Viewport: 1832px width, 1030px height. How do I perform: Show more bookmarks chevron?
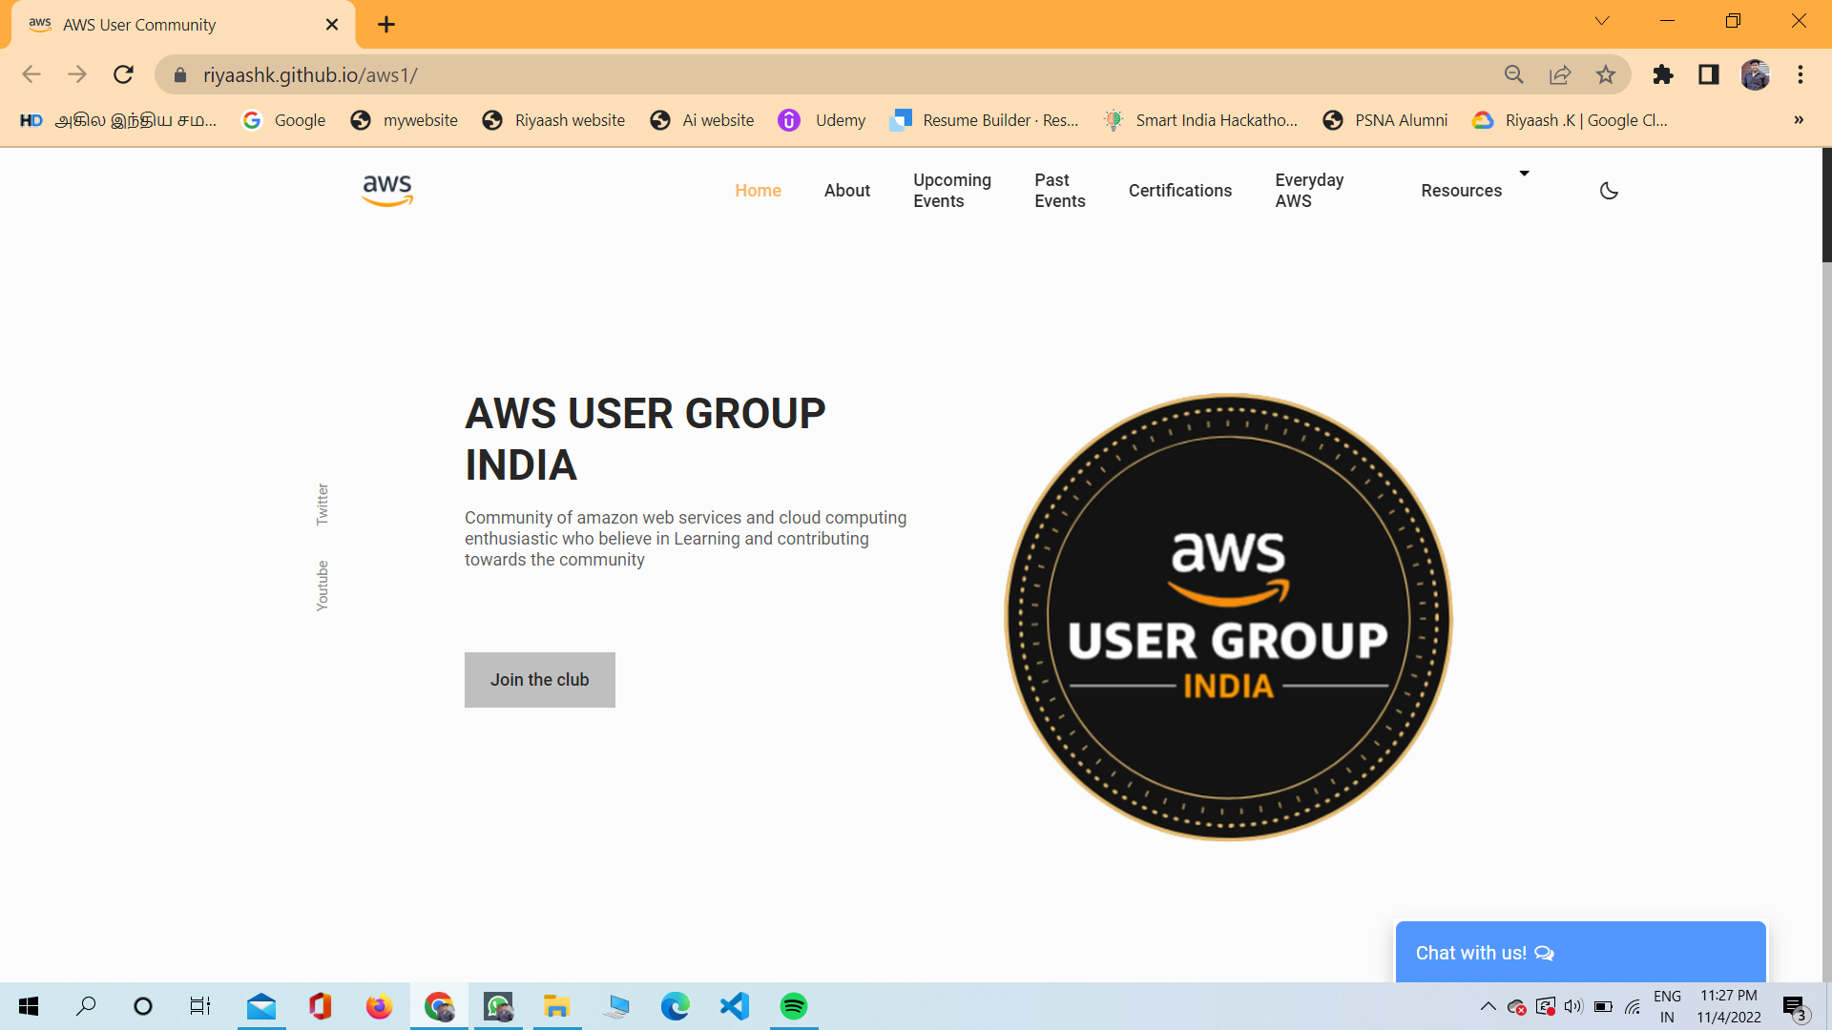click(1799, 120)
